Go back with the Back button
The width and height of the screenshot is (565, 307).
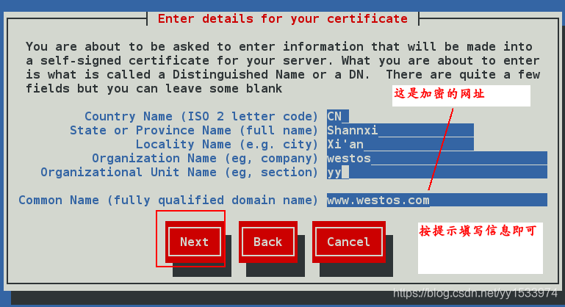[267, 242]
